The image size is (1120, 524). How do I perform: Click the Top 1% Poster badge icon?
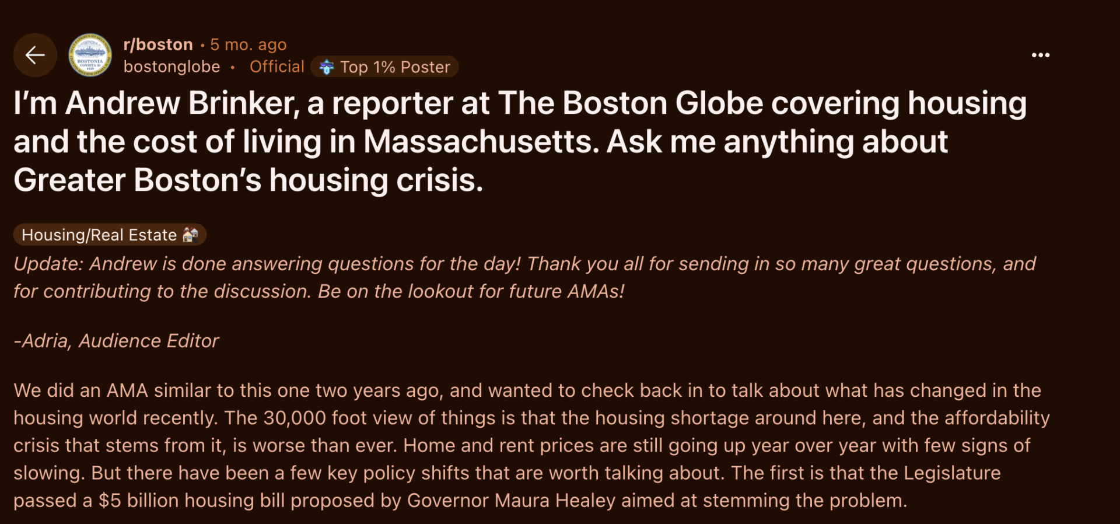327,67
